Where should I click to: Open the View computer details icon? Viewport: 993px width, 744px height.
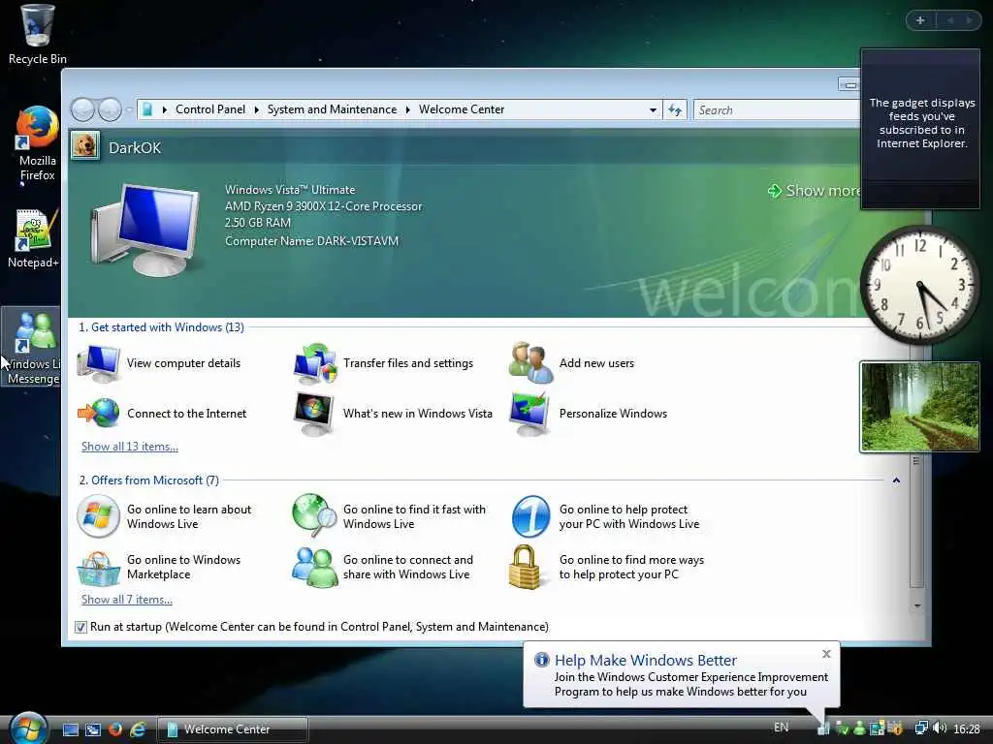(x=98, y=364)
